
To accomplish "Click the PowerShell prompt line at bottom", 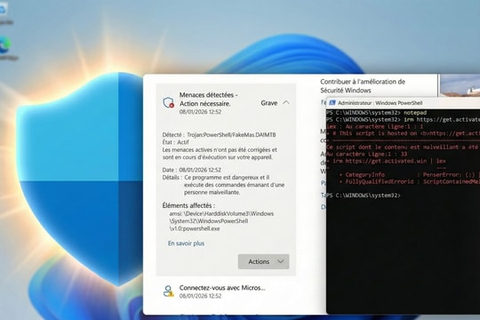I will (364, 196).
